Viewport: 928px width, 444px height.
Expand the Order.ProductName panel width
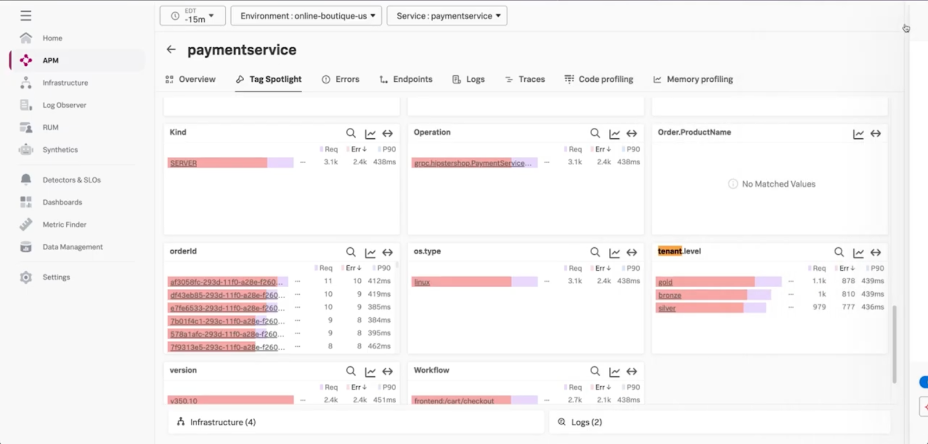(x=876, y=134)
